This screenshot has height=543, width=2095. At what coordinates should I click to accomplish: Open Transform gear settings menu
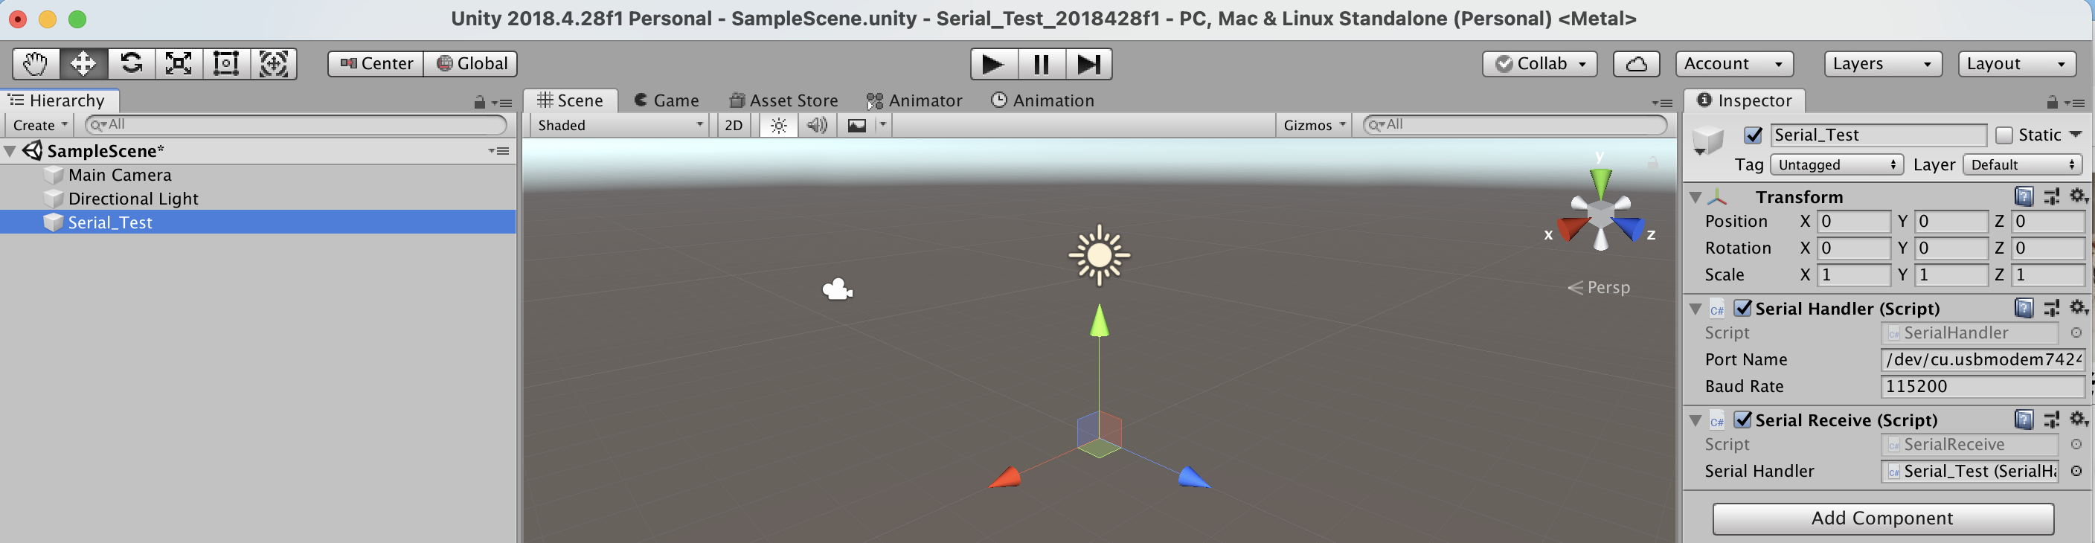[2078, 196]
